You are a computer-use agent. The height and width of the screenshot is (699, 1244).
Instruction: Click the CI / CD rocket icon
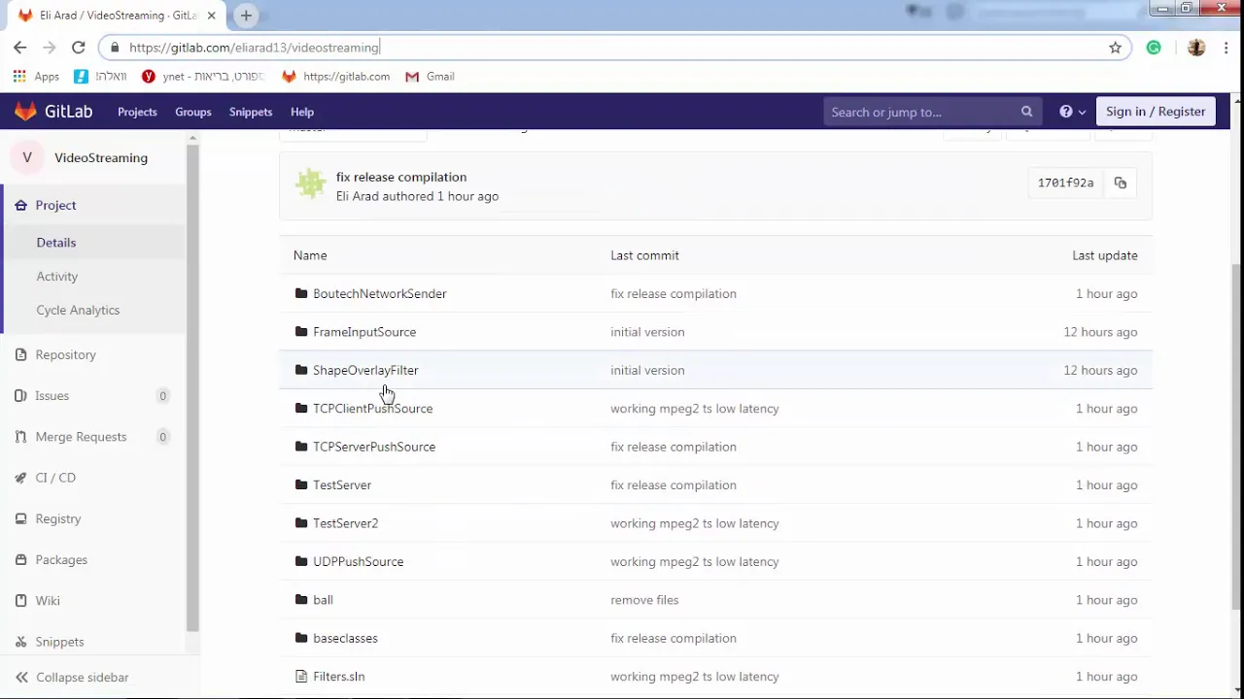pyautogui.click(x=20, y=478)
